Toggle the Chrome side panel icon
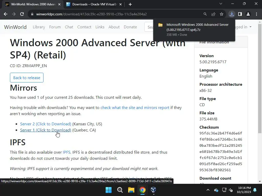Image resolution: width=262 pixels, height=196 pixels. point(240,14)
